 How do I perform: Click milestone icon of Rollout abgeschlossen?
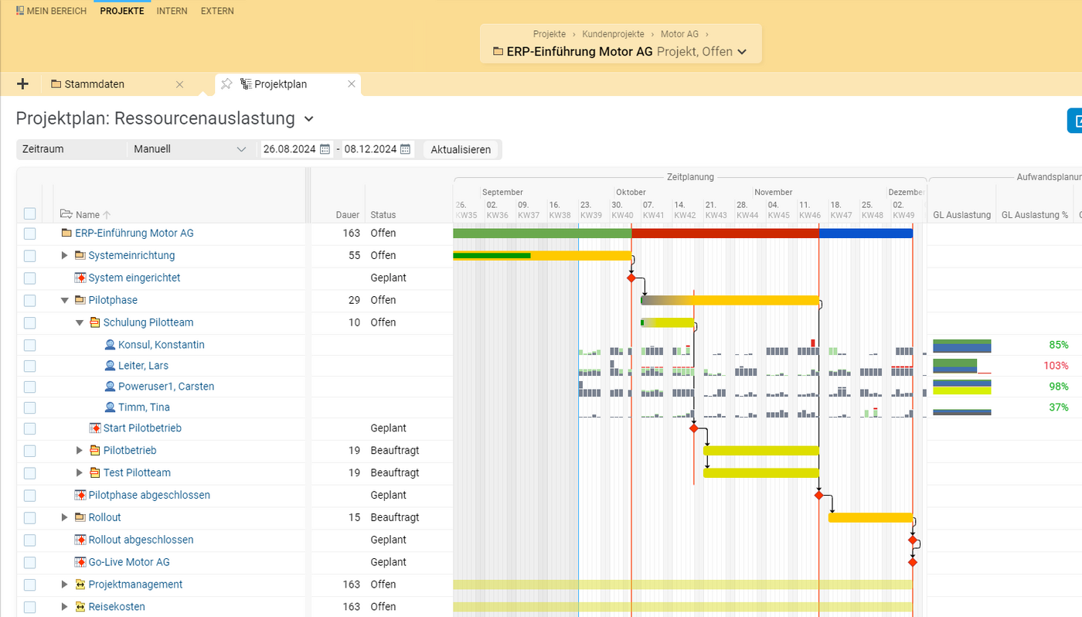click(x=80, y=540)
